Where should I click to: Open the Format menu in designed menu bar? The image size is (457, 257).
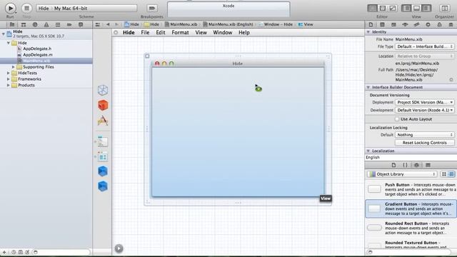coord(180,32)
